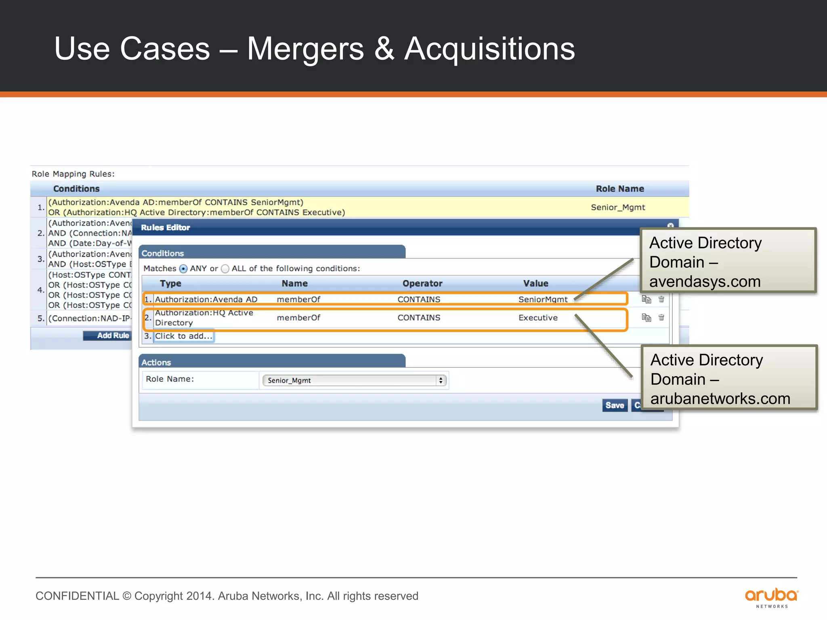The height and width of the screenshot is (620, 827).
Task: Open the Role Name dropdown
Action: tap(355, 380)
